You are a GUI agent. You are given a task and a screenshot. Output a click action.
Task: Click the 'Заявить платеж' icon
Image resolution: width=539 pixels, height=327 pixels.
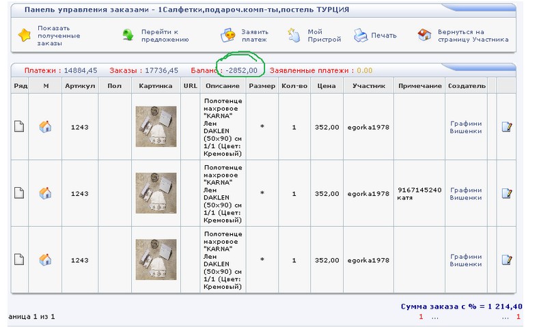pos(229,35)
